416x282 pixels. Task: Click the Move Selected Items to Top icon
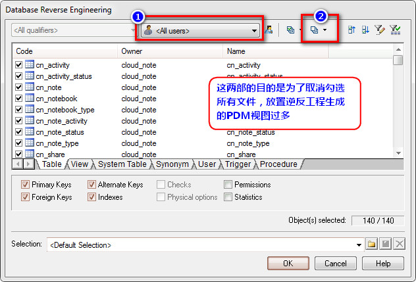[x=351, y=30]
